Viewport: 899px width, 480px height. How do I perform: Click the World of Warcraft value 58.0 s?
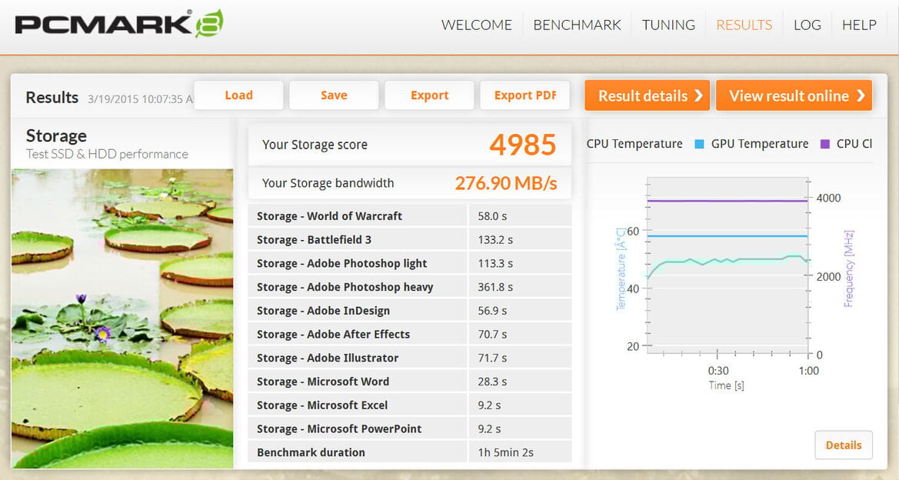click(x=492, y=216)
